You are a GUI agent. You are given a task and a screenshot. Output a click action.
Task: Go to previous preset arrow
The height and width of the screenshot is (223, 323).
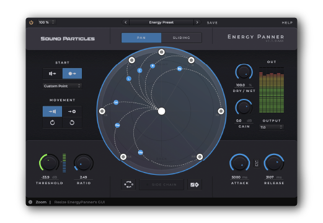(x=126, y=22)
